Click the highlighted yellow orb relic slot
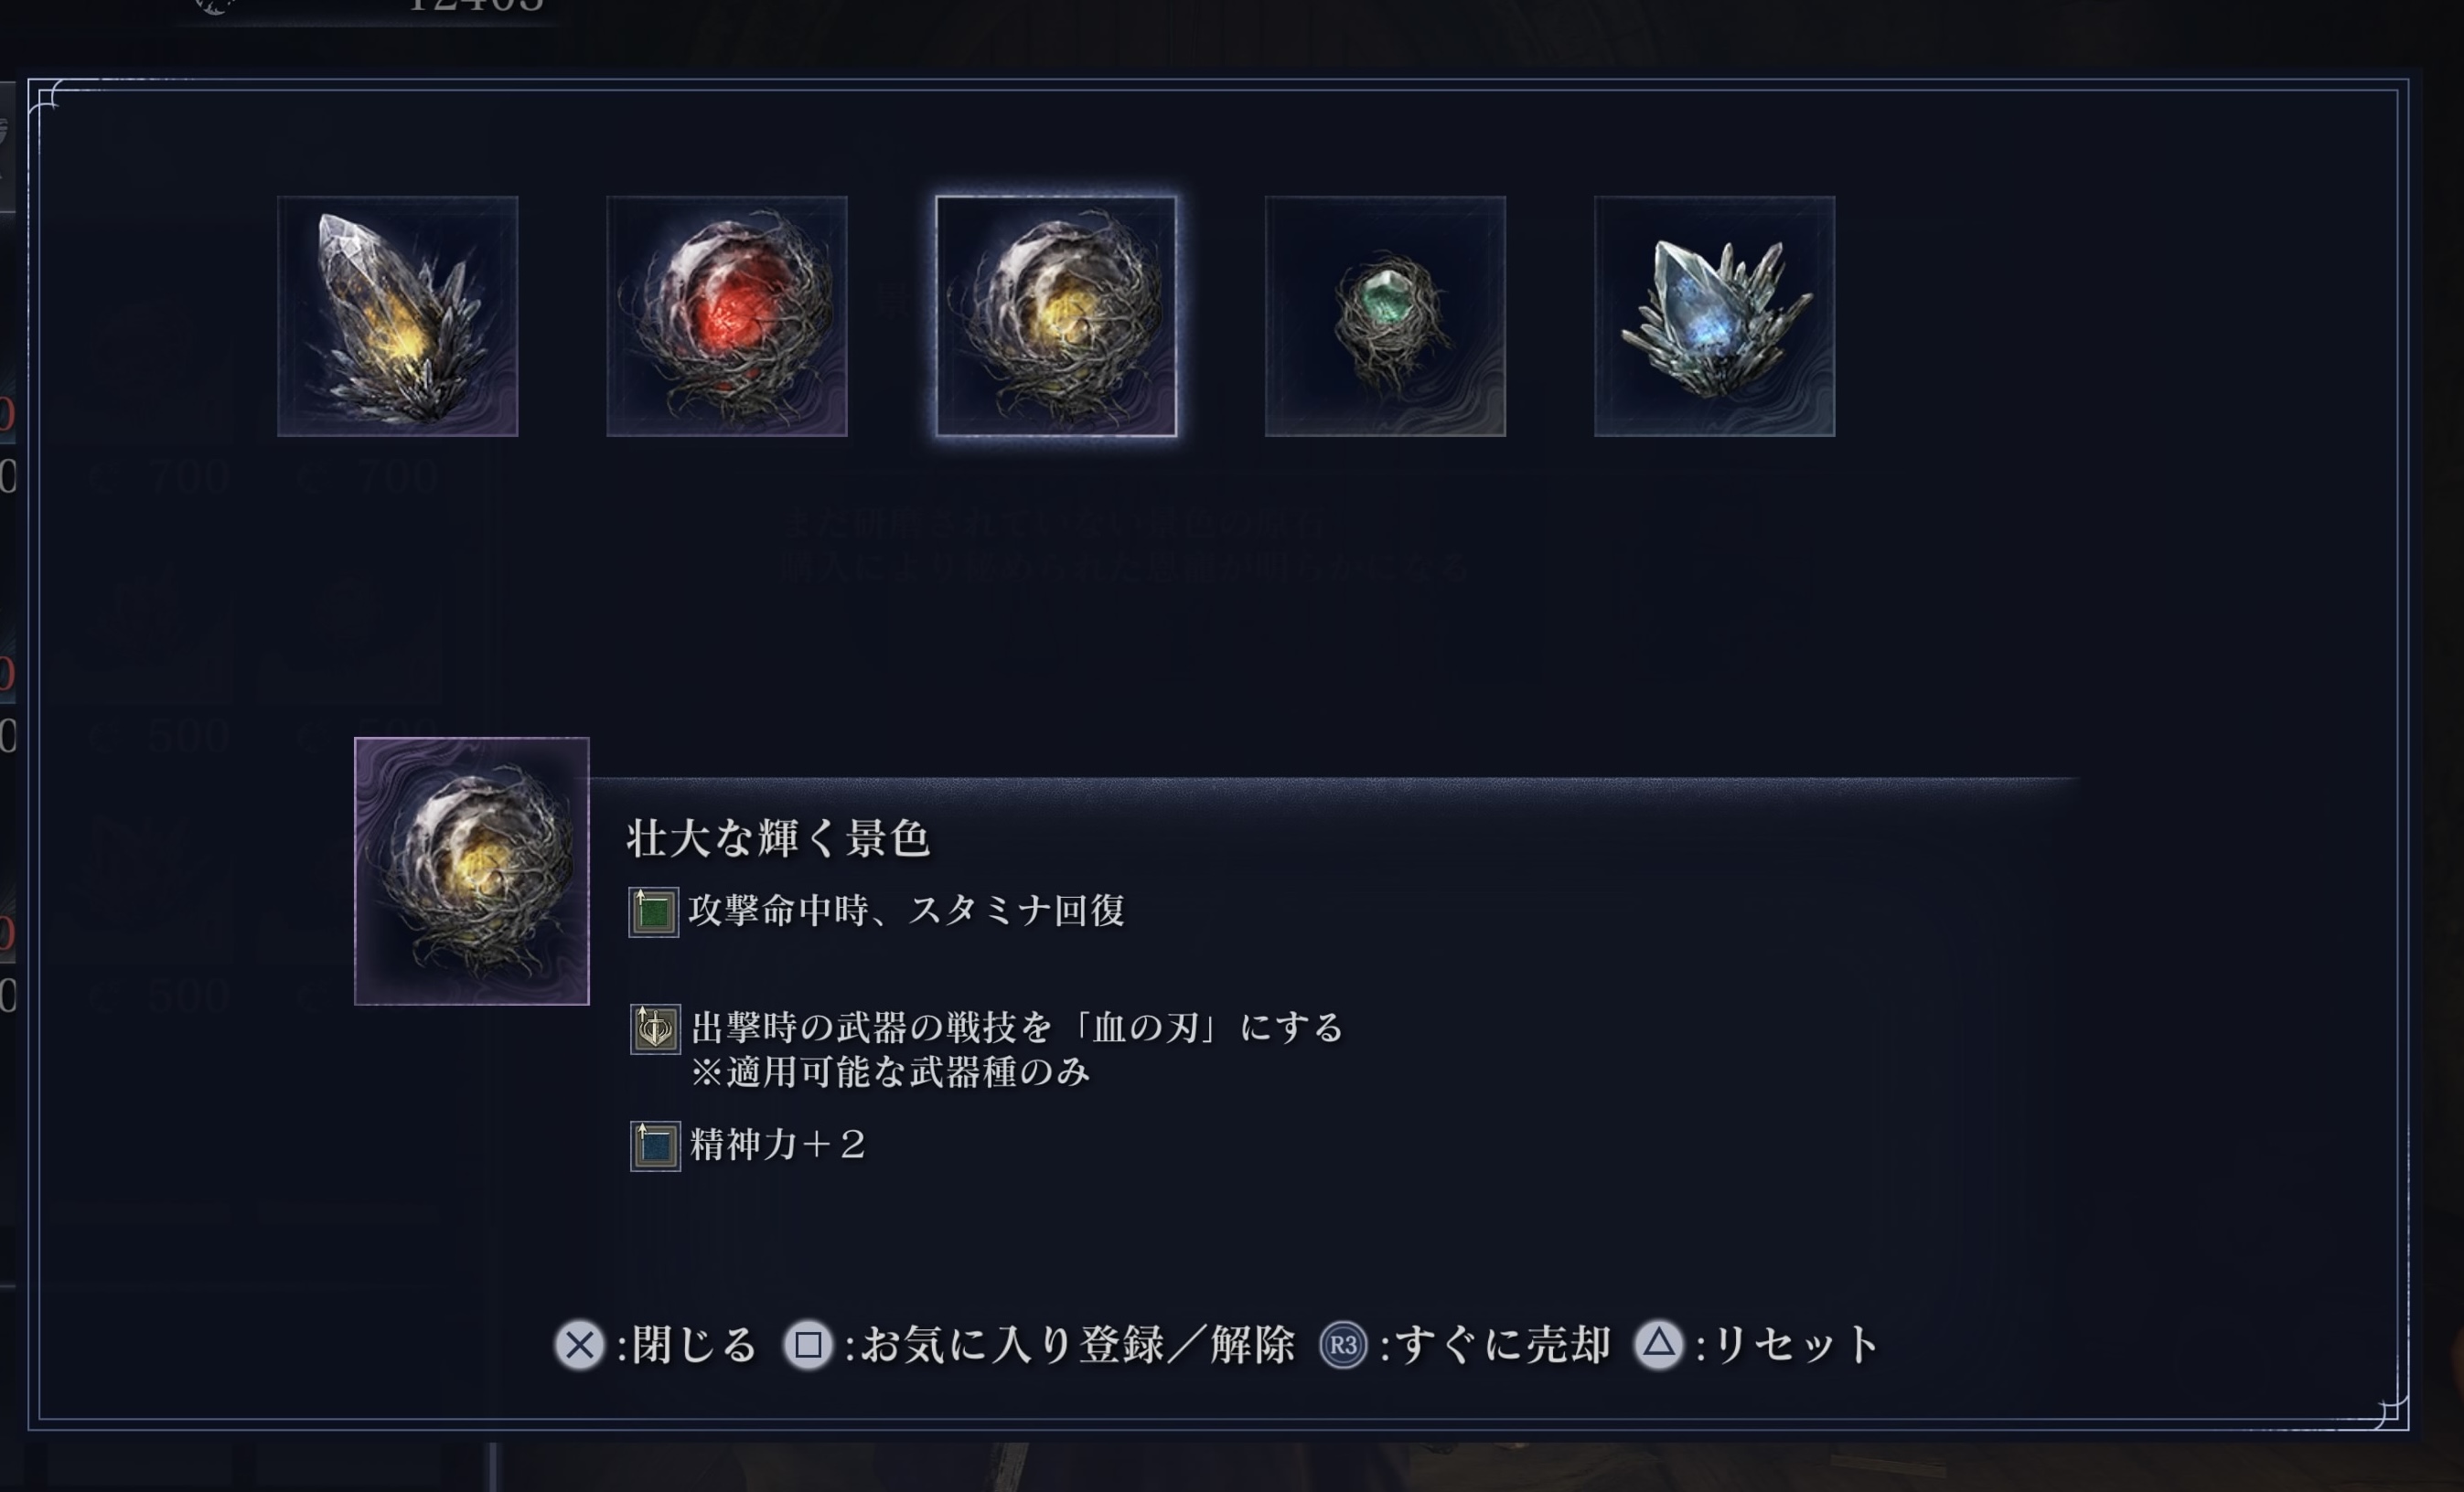 click(1056, 315)
